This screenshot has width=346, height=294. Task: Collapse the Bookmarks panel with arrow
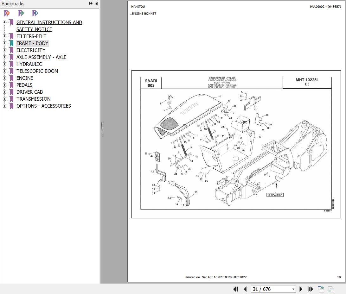click(x=96, y=3)
